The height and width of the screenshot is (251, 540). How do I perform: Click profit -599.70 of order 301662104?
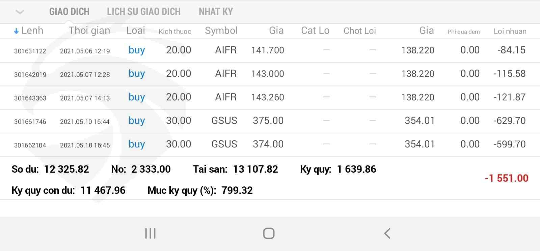pyautogui.click(x=509, y=144)
